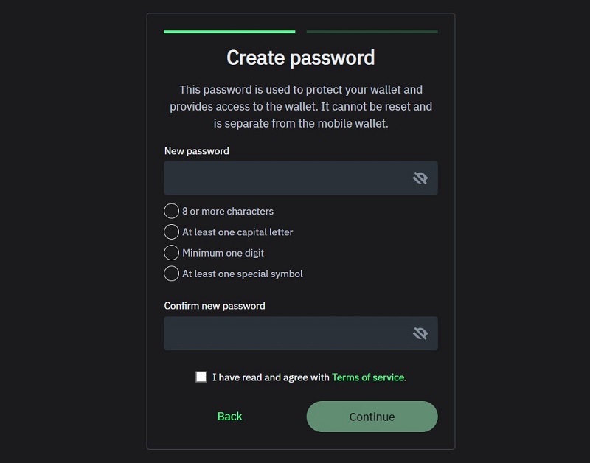
Task: Click the Create password heading
Action: (x=300, y=58)
